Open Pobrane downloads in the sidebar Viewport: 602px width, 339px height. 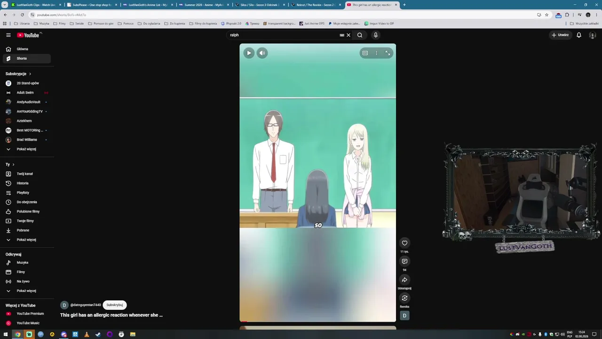(x=27, y=230)
